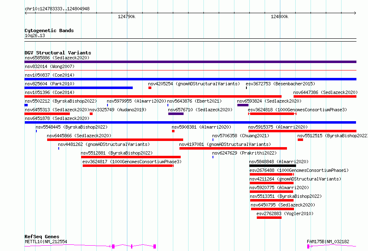Select the nsv6445866 (Sedlazeck2020) red bar
Screen dimensions: 368x251
[115, 140]
